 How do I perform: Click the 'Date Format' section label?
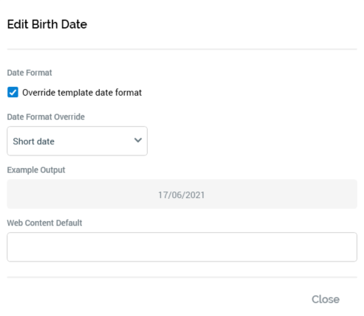click(30, 73)
